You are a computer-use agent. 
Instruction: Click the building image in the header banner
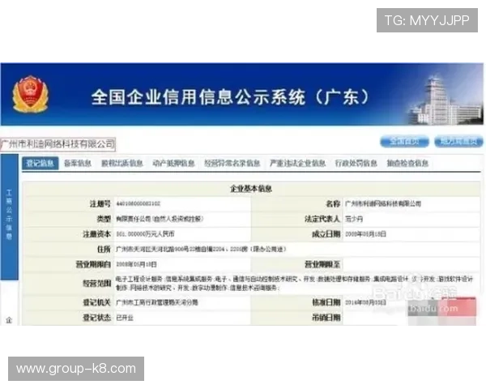[445, 100]
